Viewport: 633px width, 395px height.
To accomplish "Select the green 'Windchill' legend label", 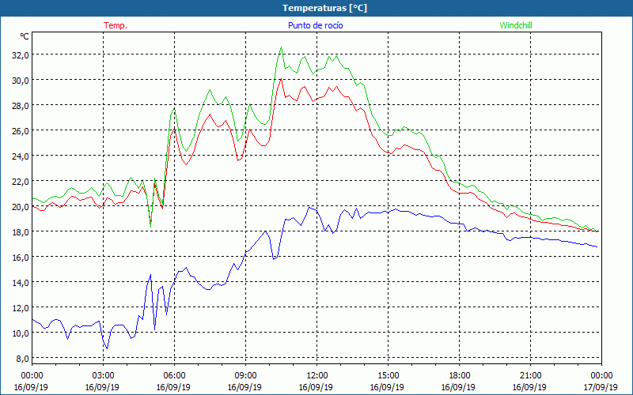I will click(516, 25).
